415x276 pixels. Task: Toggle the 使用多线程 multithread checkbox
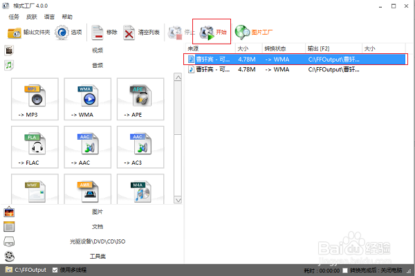[55, 270]
